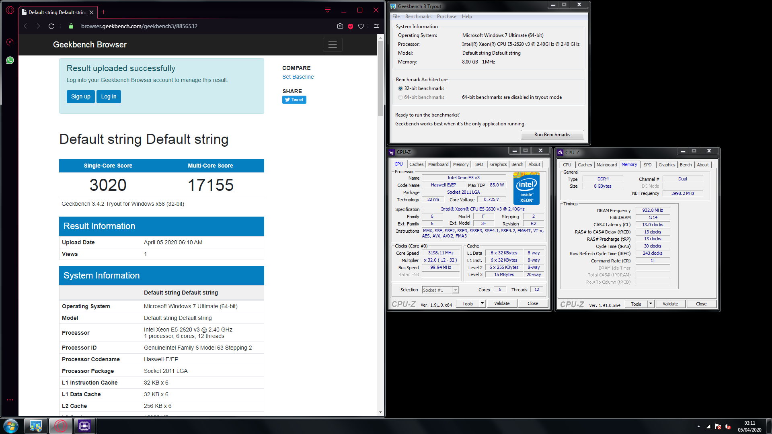Switch to Bench tab in left CPU-Z
This screenshot has height=434, width=772.
click(x=517, y=164)
